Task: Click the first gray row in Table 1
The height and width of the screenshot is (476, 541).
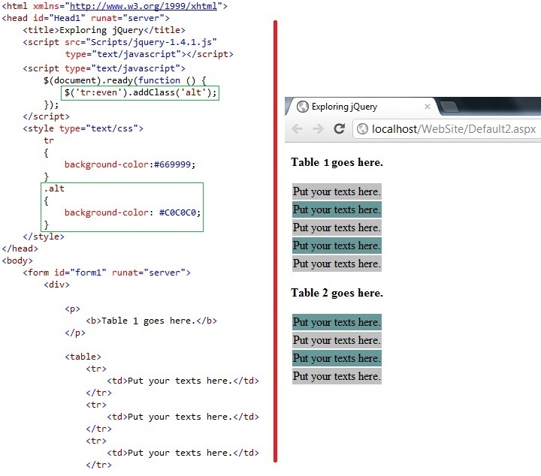Action: tap(337, 191)
